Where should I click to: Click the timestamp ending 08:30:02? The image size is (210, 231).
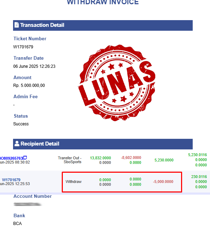pyautogui.click(x=15, y=162)
